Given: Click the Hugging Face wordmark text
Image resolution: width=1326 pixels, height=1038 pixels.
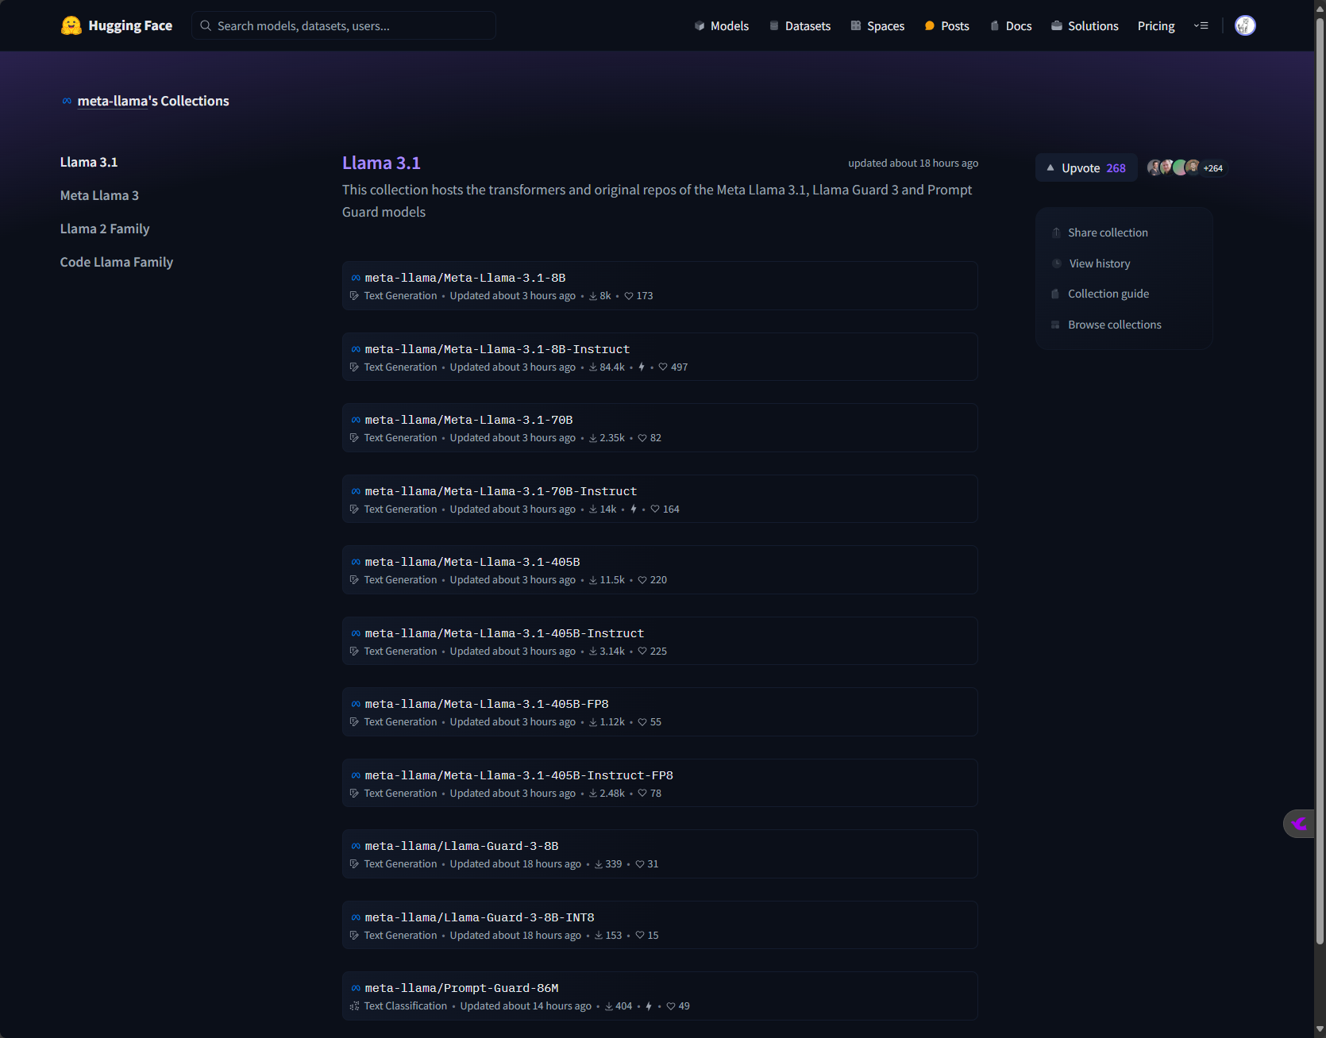Looking at the screenshot, I should tap(130, 25).
